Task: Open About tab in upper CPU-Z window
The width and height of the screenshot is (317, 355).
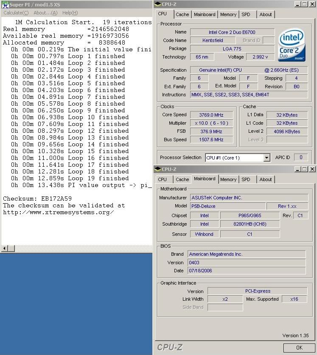Action: pos(266,14)
